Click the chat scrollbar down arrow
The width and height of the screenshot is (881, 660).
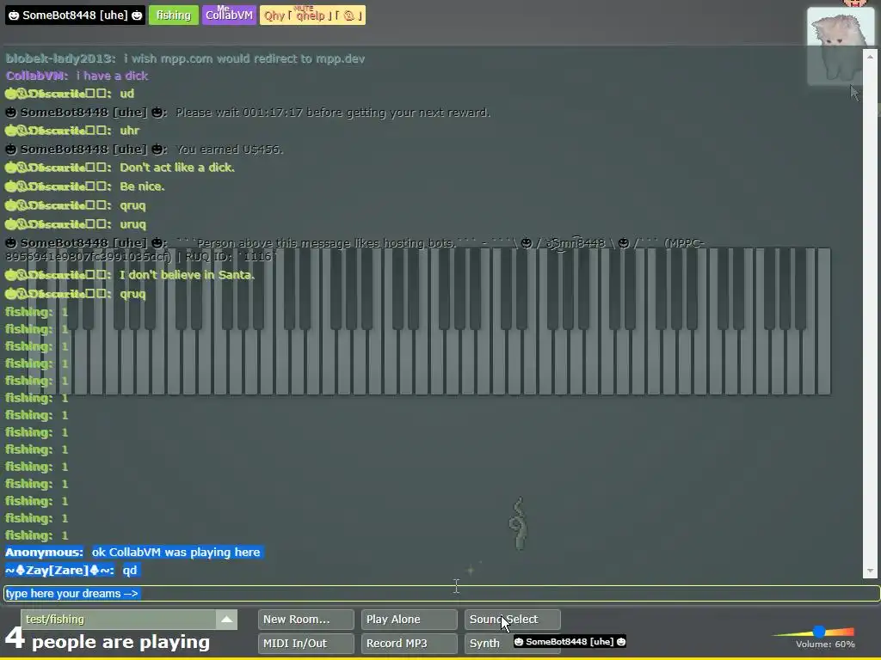[x=870, y=571]
